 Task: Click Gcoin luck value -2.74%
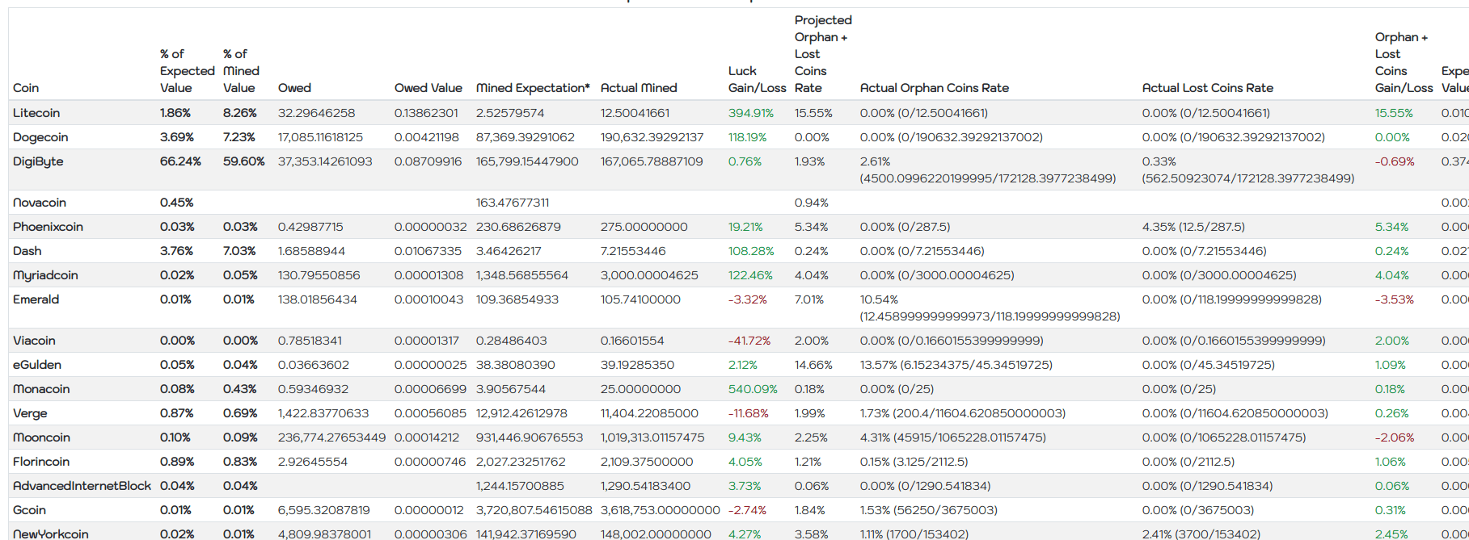[x=748, y=510]
